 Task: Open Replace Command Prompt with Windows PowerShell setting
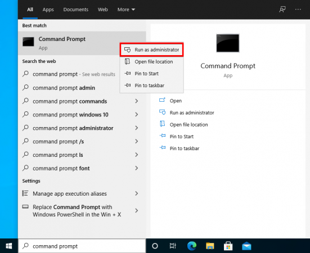(x=82, y=210)
